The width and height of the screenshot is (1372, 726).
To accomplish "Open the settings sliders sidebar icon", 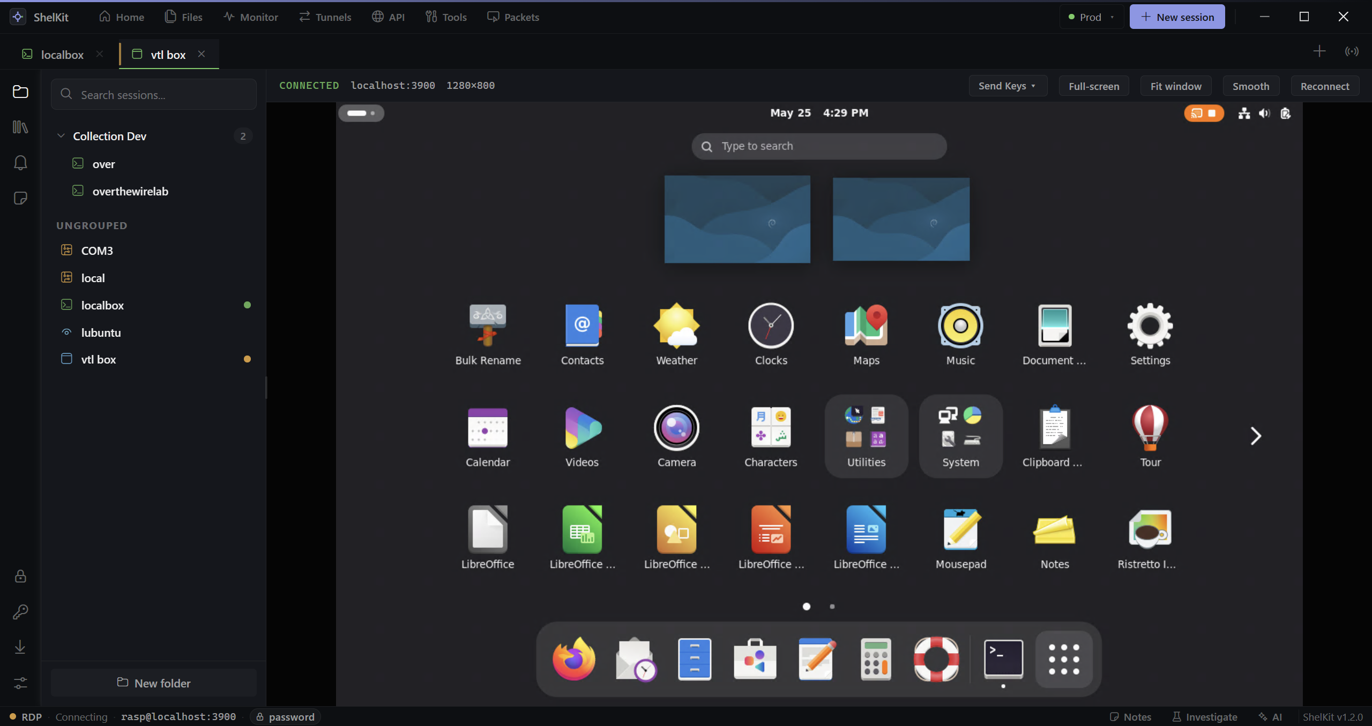I will (x=20, y=683).
